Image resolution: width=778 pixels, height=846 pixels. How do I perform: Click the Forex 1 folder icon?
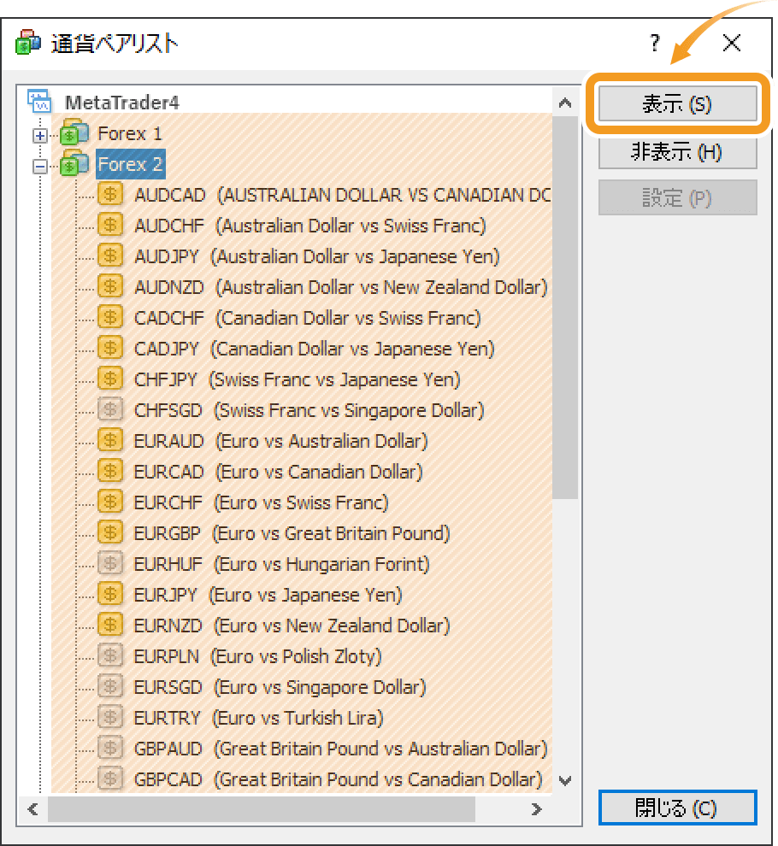[x=74, y=132]
